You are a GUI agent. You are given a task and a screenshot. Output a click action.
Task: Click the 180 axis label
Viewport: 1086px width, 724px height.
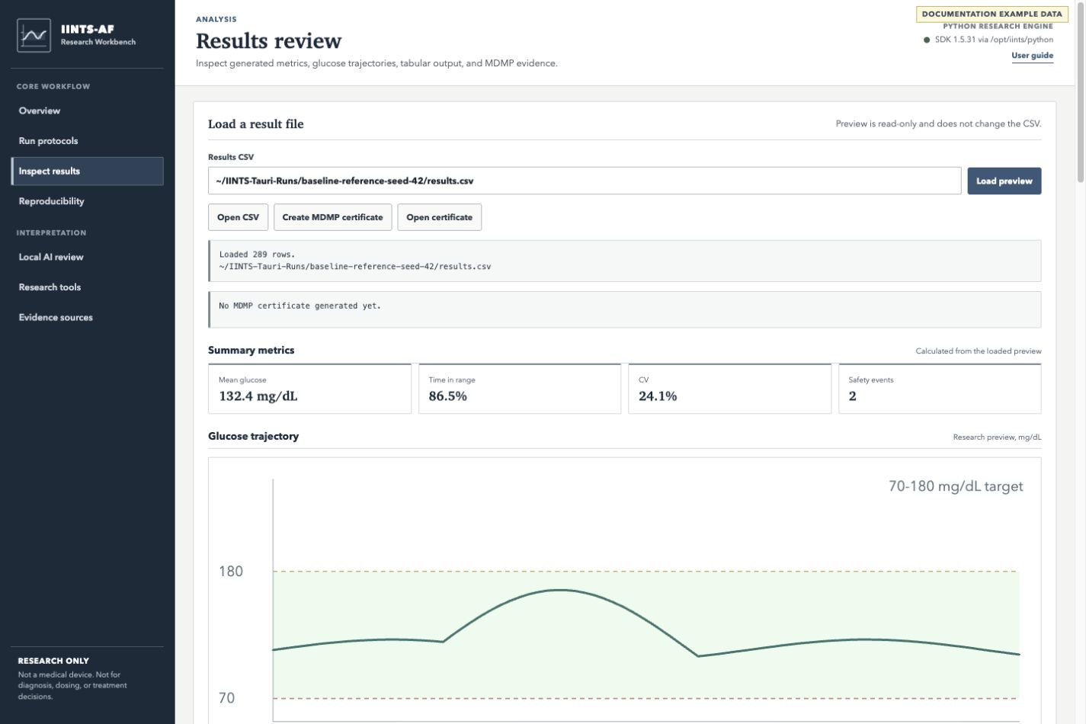pos(231,572)
